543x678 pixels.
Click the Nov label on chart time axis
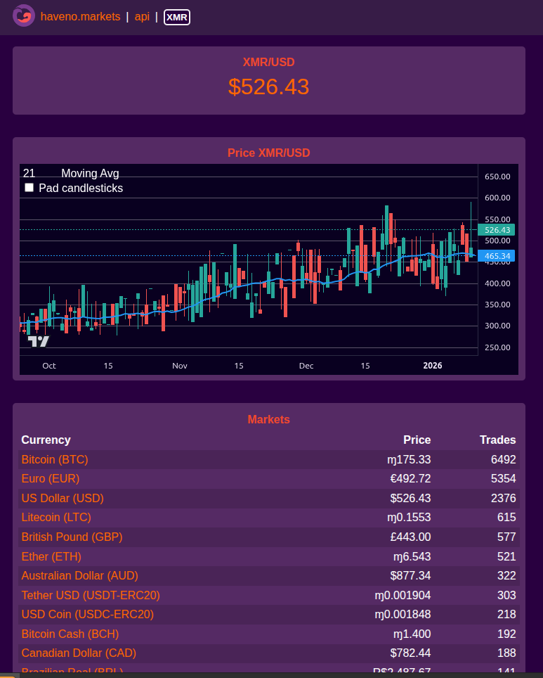coord(180,366)
